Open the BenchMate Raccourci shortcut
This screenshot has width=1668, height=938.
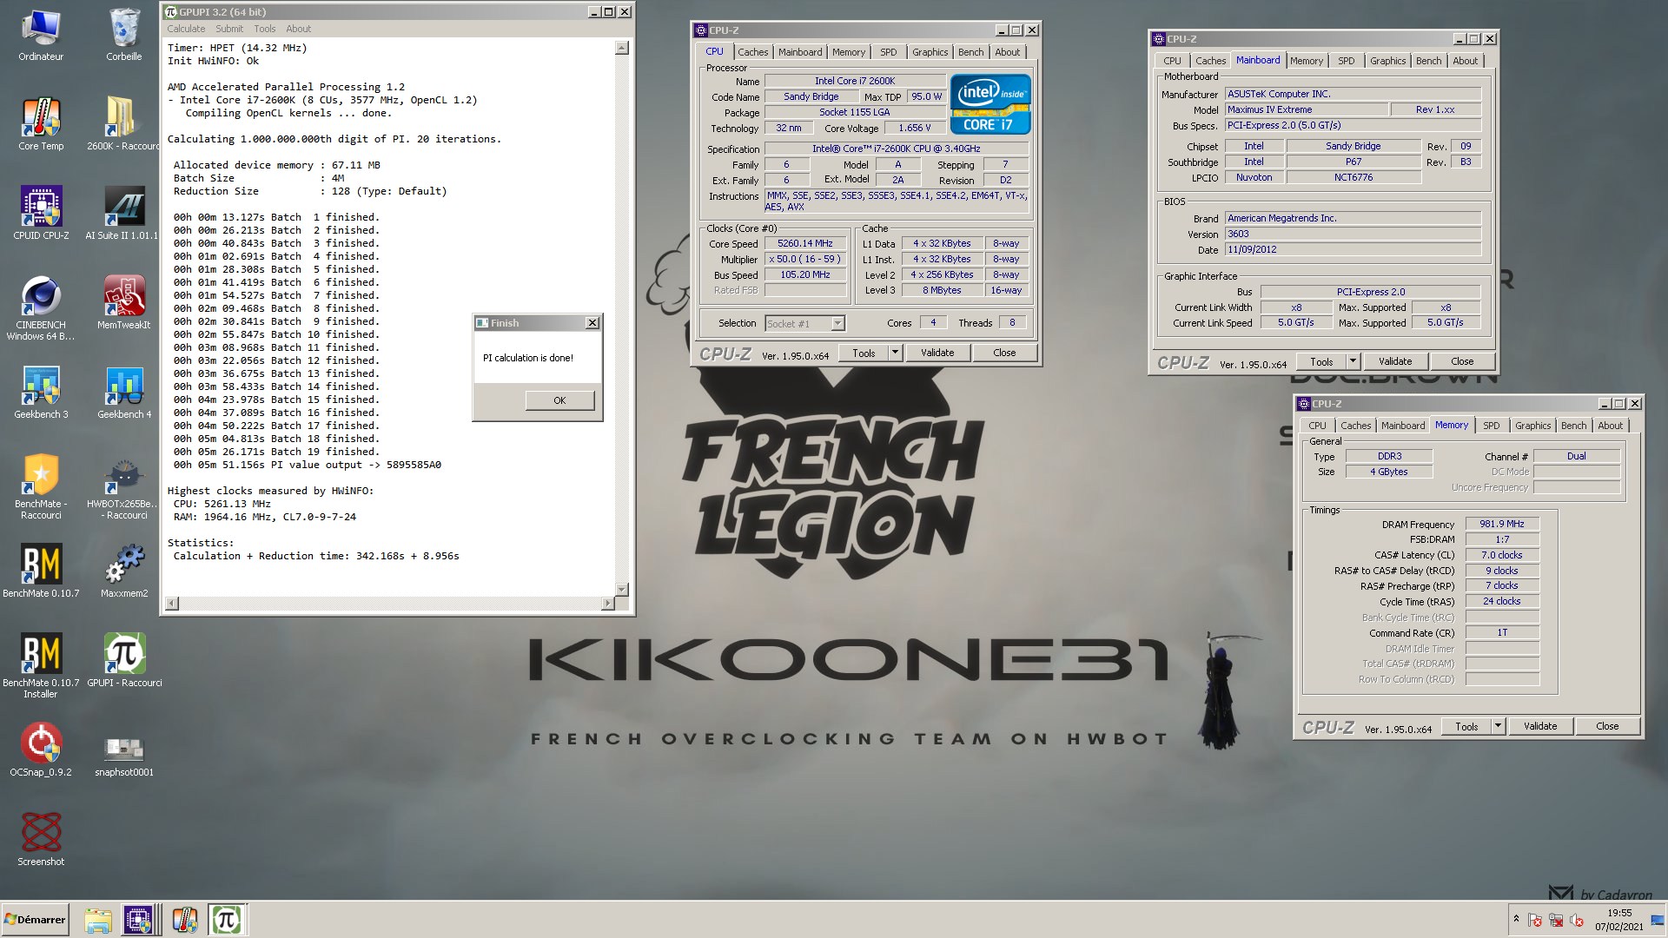point(41,487)
